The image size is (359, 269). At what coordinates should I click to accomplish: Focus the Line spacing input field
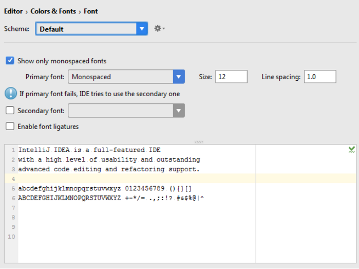[x=320, y=77]
